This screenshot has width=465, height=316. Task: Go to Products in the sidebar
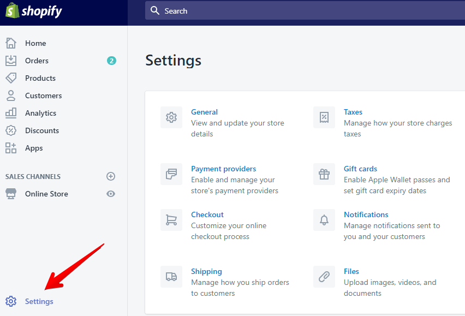(40, 78)
